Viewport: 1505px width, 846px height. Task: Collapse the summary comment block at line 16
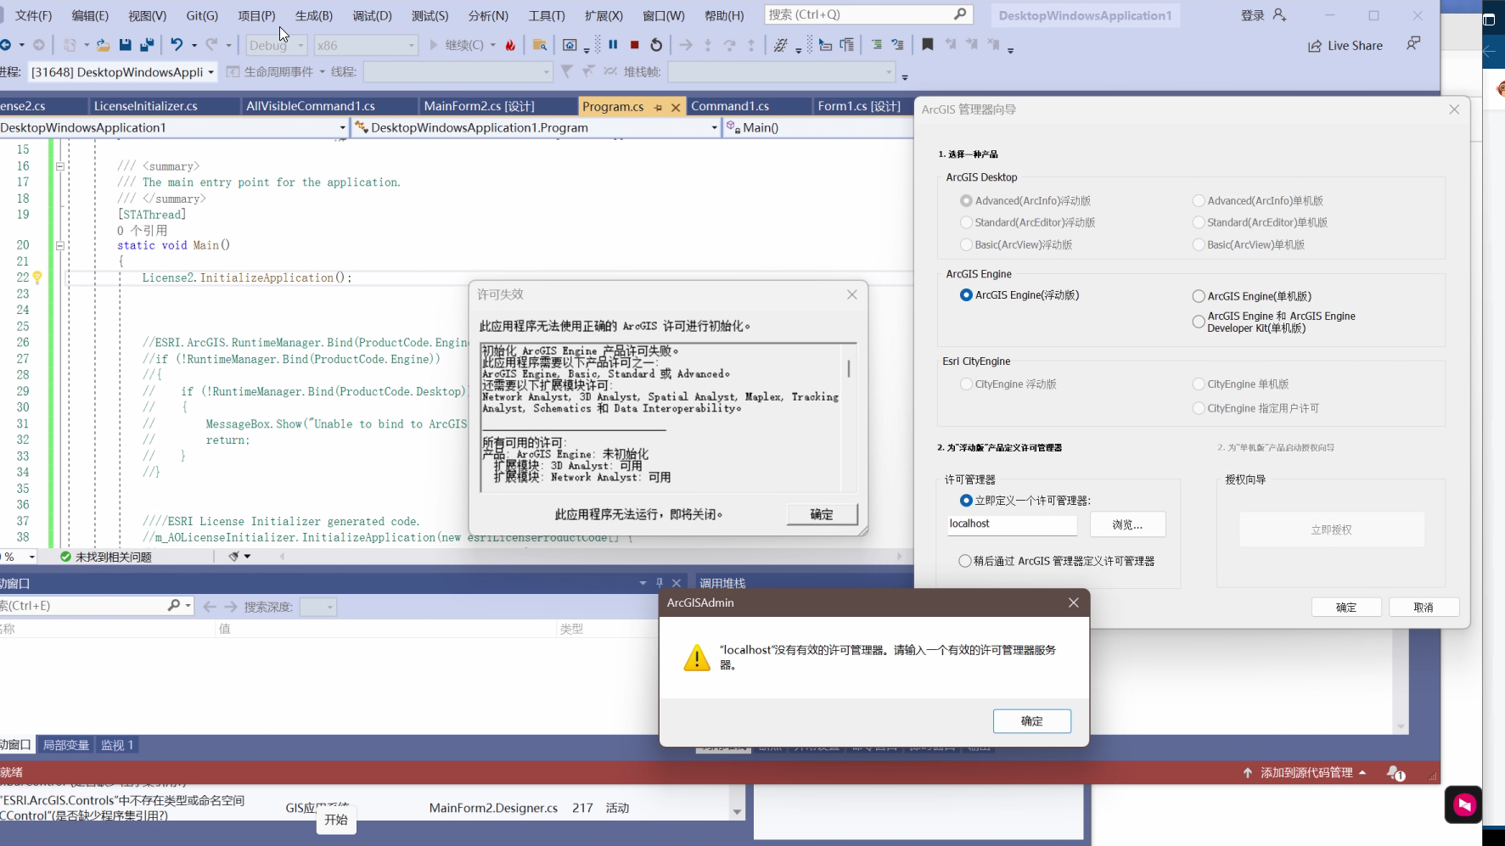coord(60,166)
